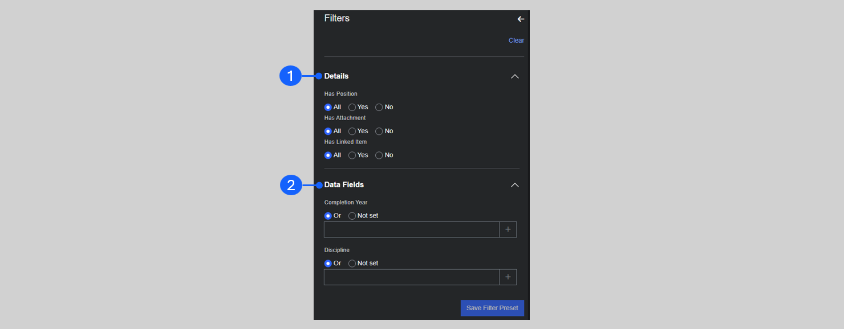Viewport: 844px width, 329px height.
Task: Click the plus button beside Completion Year
Action: 508,229
